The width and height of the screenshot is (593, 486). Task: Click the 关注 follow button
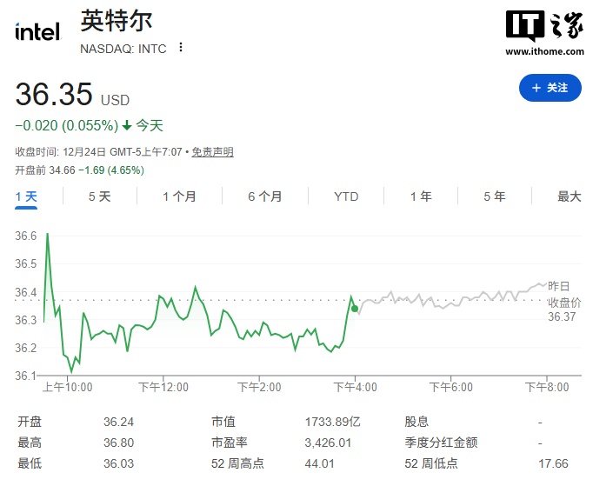(x=550, y=88)
